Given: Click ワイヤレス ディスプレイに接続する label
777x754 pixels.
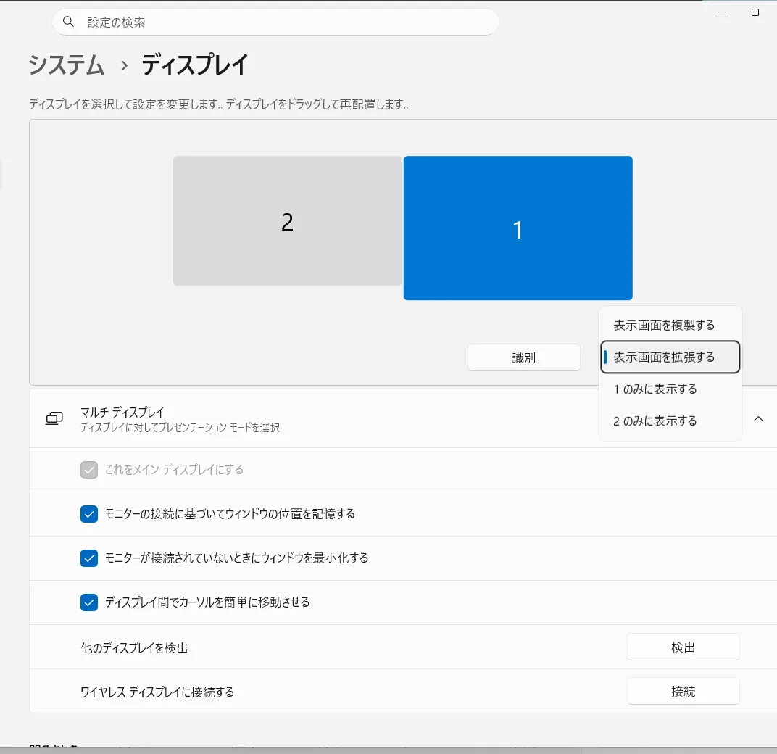Looking at the screenshot, I should tap(157, 692).
